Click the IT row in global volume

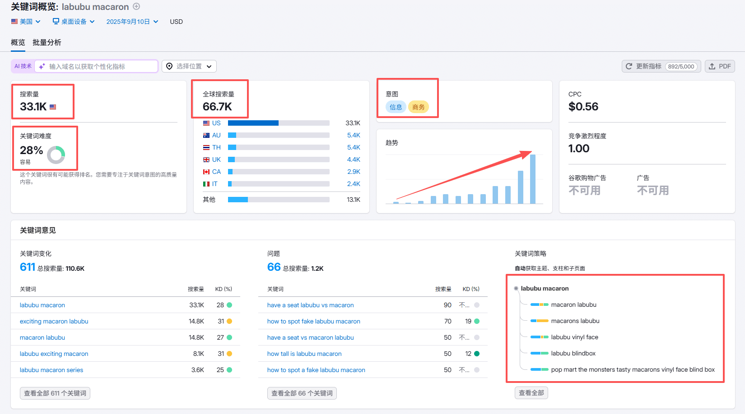coord(281,184)
